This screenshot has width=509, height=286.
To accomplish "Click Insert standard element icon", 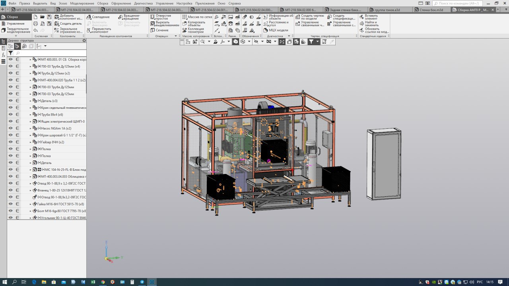I will (x=362, y=17).
